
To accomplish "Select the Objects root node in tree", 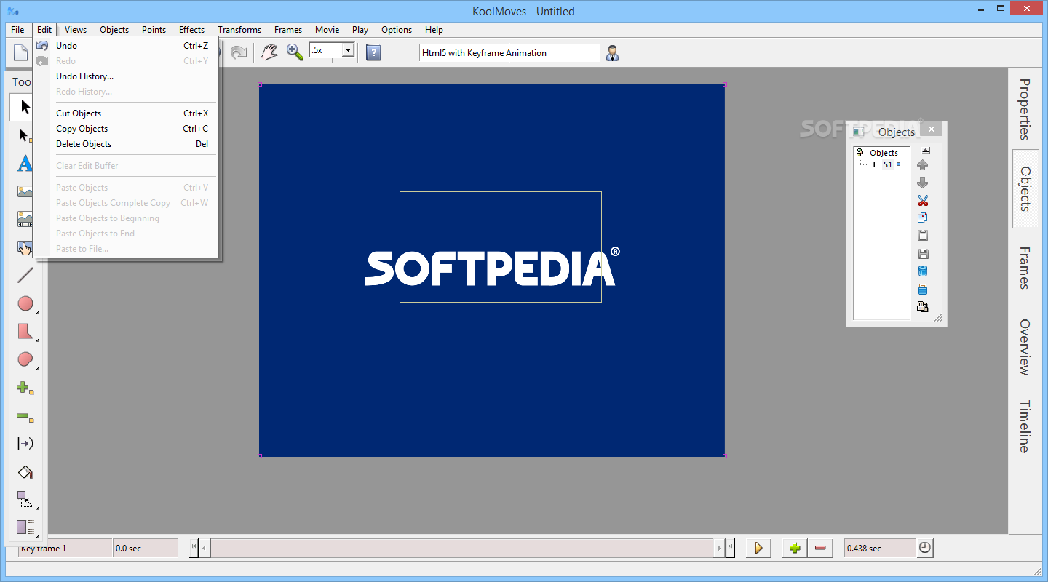I will coord(884,153).
